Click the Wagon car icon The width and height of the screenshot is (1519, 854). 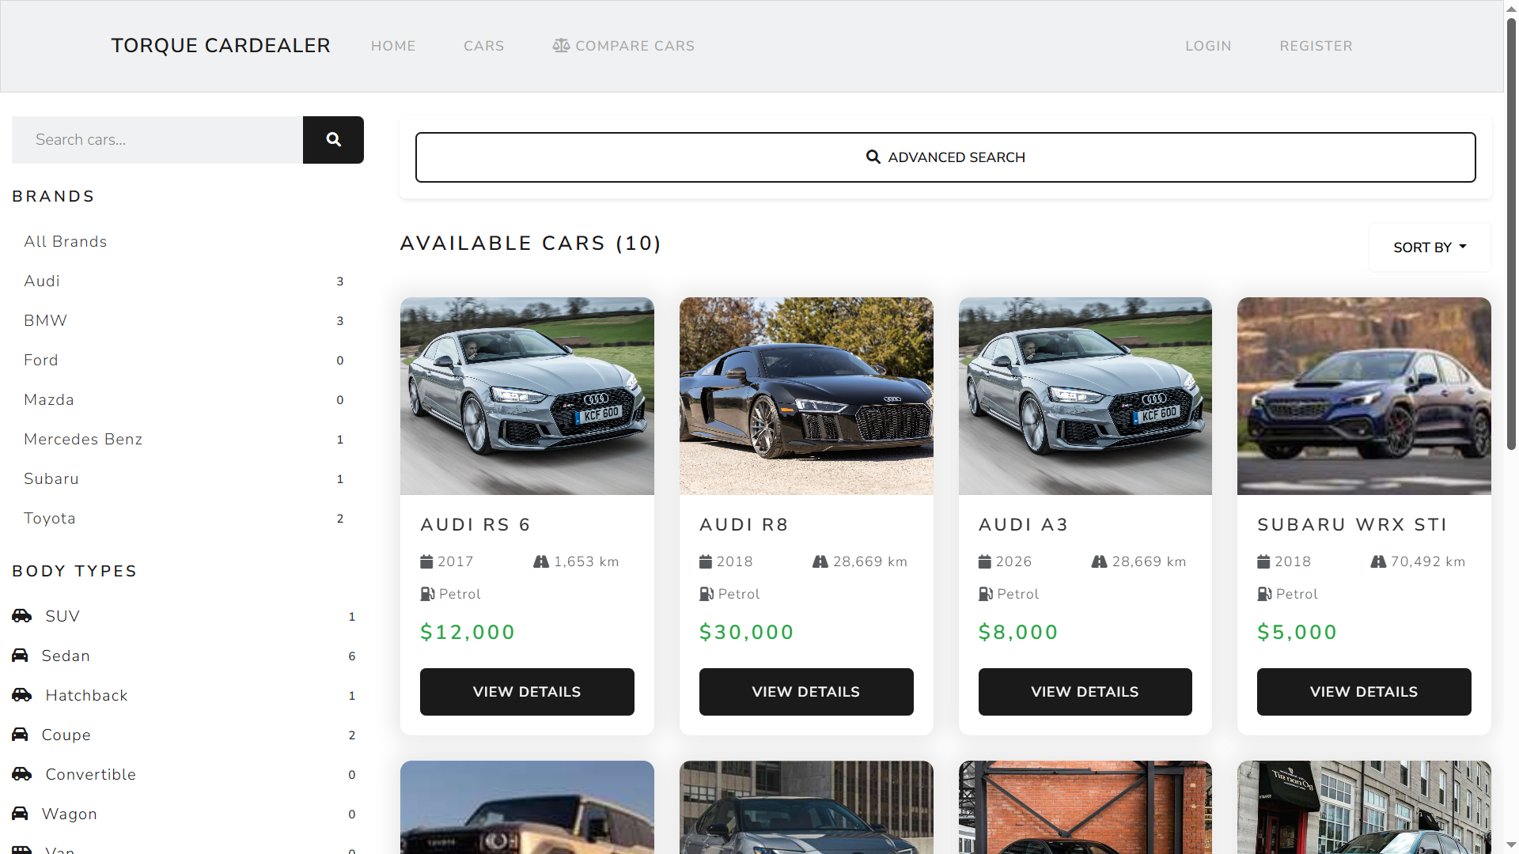(19, 814)
